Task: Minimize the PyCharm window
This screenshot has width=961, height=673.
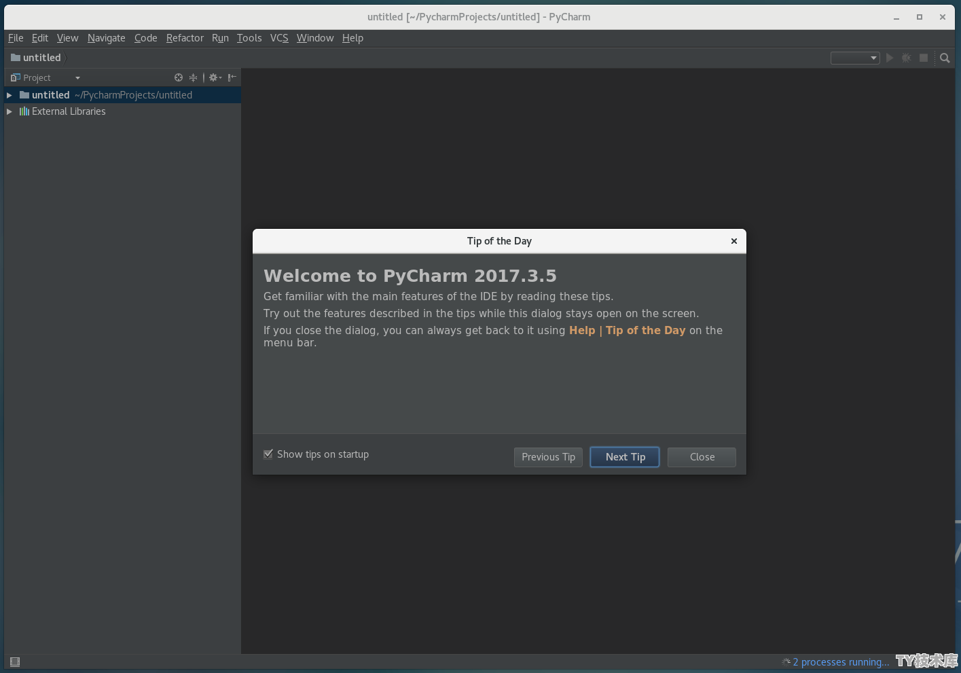Action: 896,18
